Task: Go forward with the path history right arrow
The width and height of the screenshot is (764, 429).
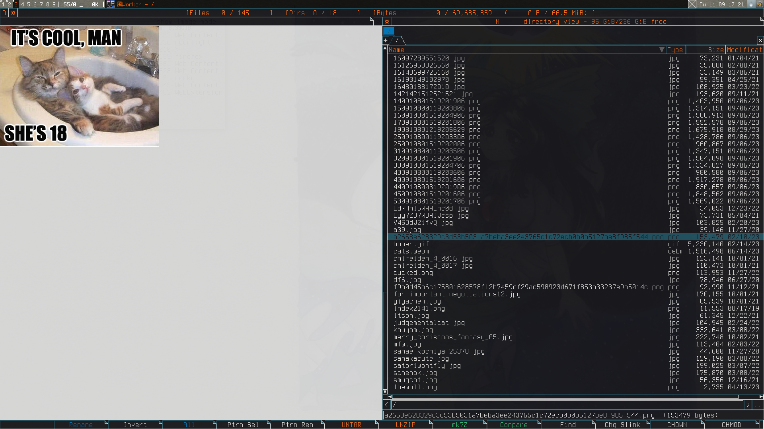Action: tap(748, 405)
